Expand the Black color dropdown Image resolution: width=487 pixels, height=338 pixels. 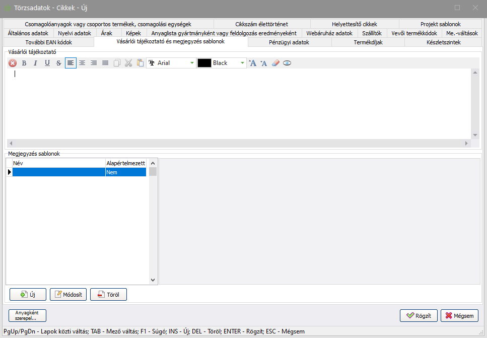[x=243, y=63]
